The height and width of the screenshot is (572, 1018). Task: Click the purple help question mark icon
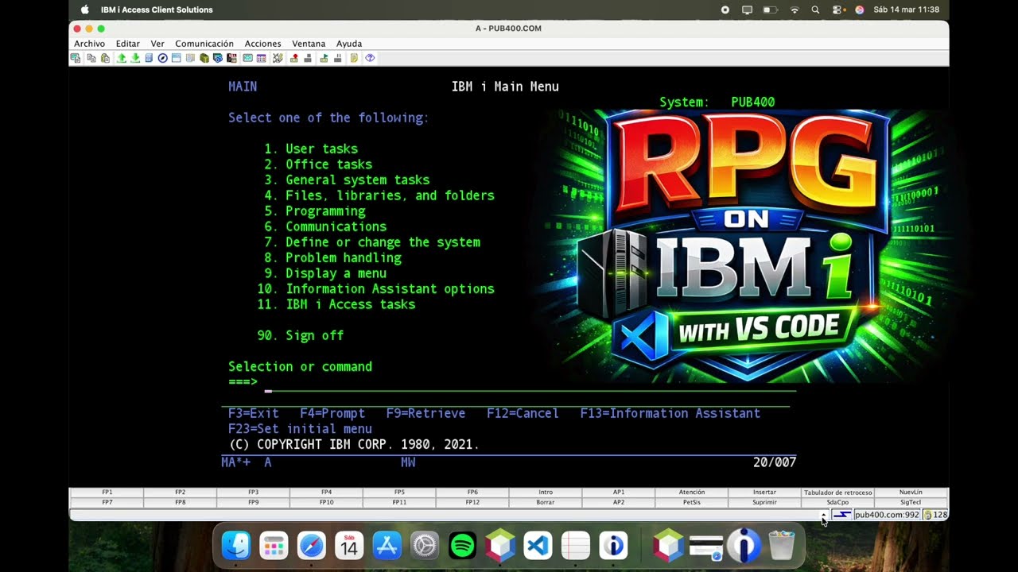click(370, 58)
